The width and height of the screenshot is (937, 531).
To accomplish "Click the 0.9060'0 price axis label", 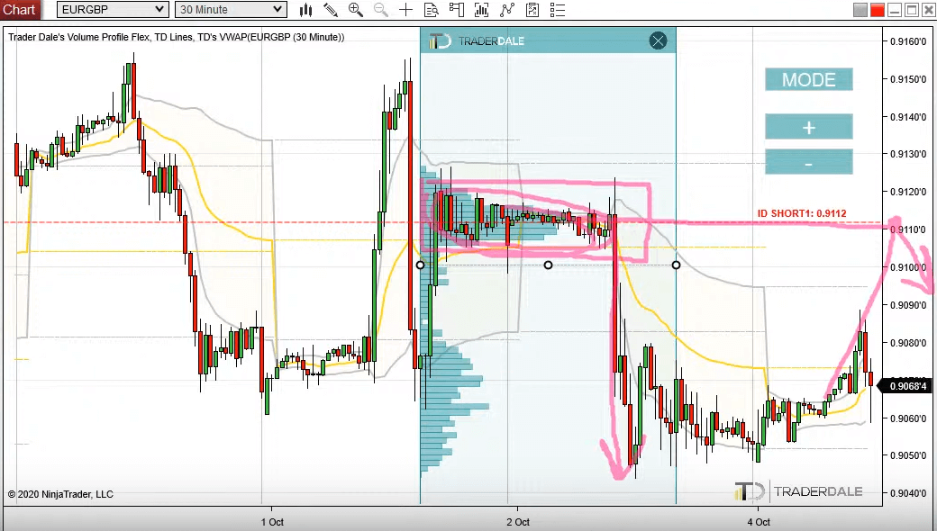I will click(x=908, y=418).
